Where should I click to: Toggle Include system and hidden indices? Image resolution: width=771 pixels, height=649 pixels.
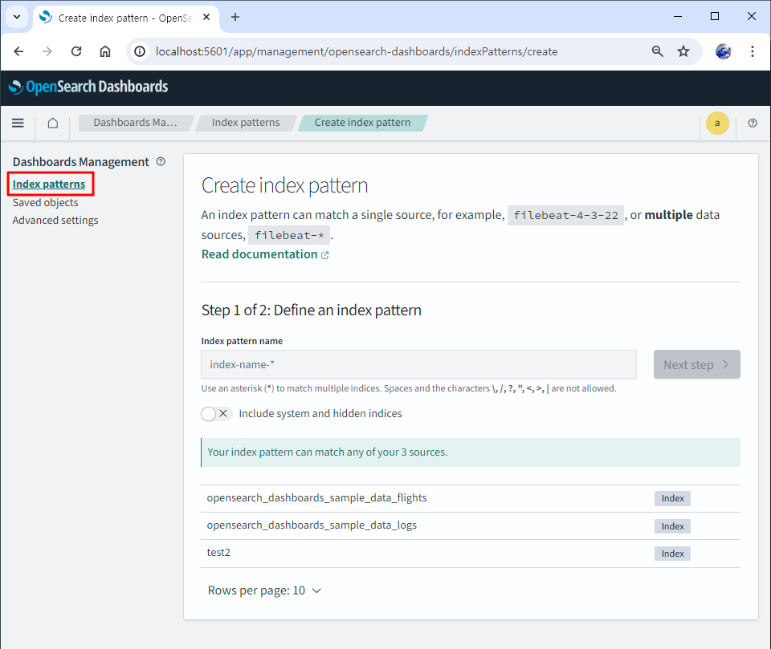216,414
